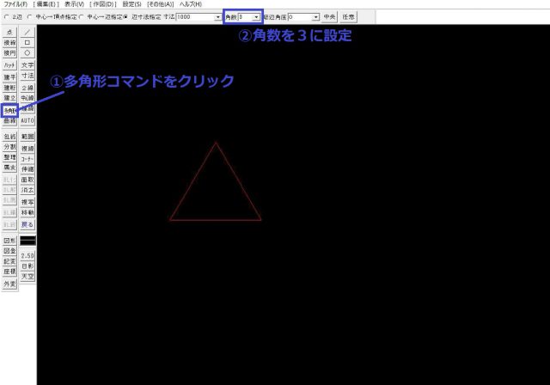Select the 辺寸法指定 radio option
This screenshot has height=385, width=550.
coord(126,16)
